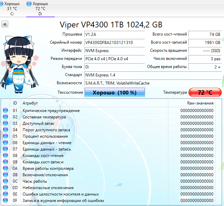Click the firmware field V1.2A
224x206 pixels.
pyautogui.click(x=114, y=35)
